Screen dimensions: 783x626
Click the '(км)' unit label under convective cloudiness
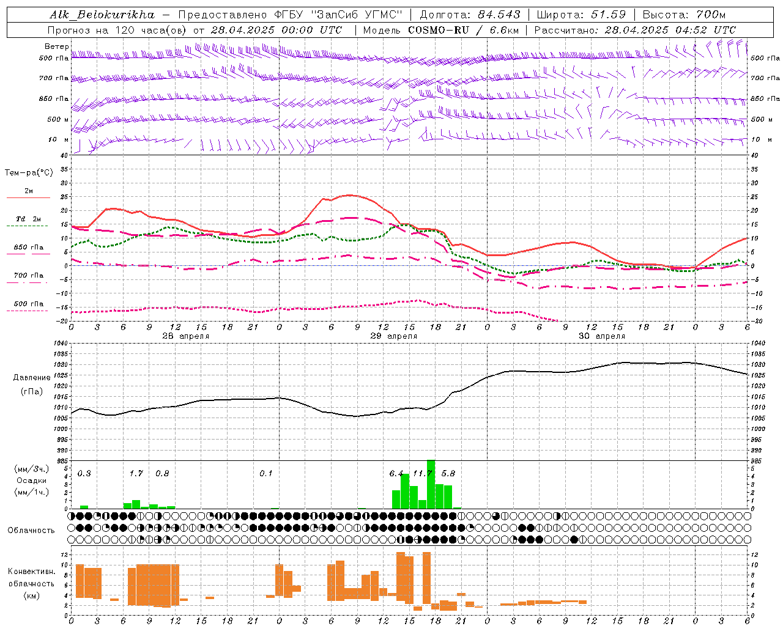click(x=32, y=595)
